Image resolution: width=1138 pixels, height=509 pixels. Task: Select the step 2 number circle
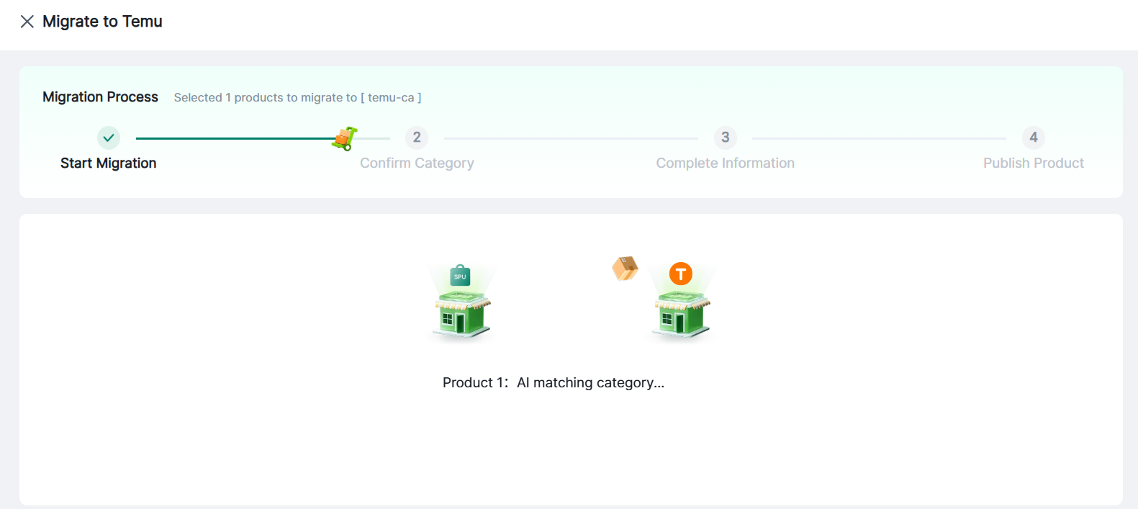coord(417,138)
